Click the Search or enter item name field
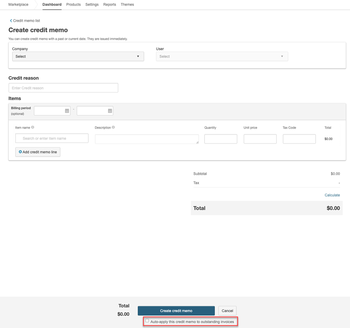 (52, 138)
